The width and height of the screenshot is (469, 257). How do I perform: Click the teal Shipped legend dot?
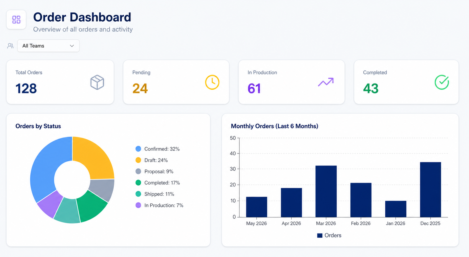pos(138,194)
